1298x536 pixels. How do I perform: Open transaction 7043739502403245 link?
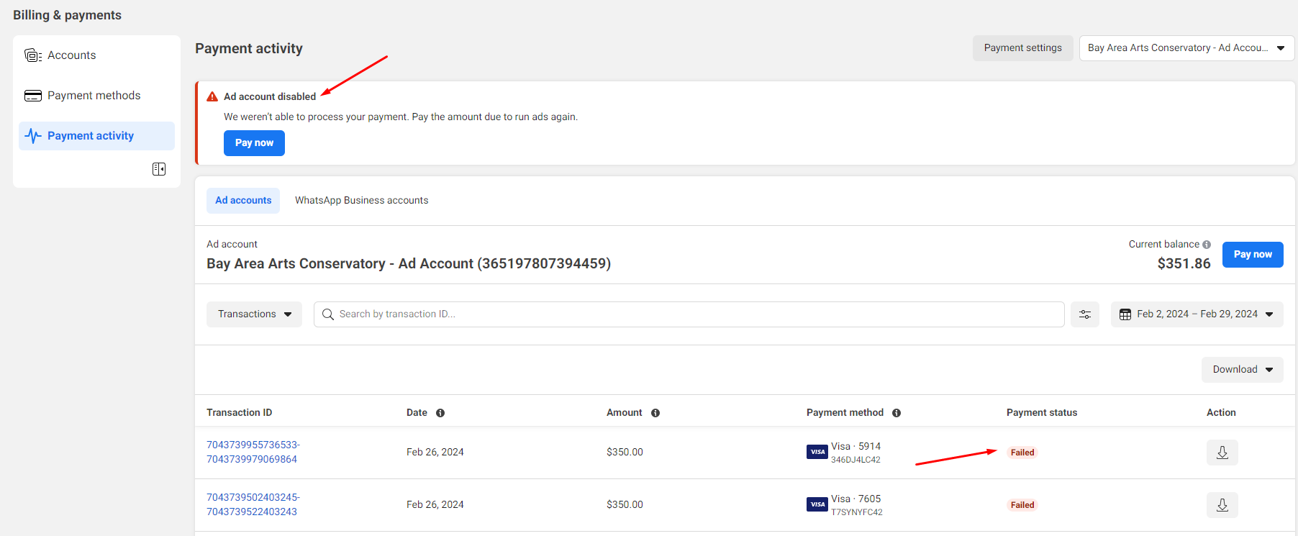(253, 505)
